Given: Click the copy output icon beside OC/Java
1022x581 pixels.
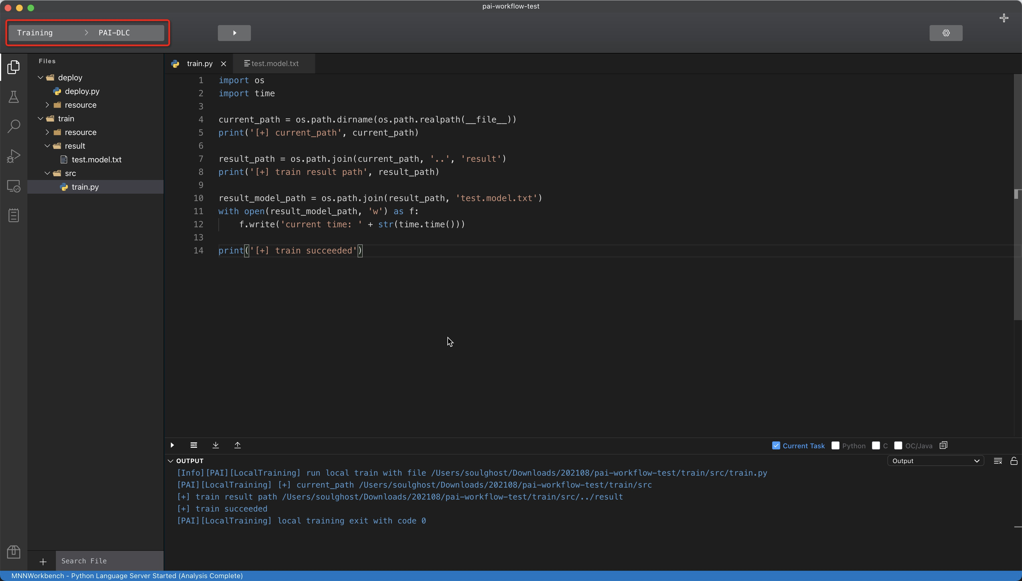Looking at the screenshot, I should (x=943, y=446).
